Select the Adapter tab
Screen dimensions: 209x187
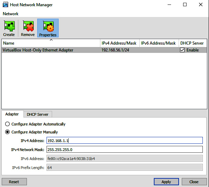(12, 114)
